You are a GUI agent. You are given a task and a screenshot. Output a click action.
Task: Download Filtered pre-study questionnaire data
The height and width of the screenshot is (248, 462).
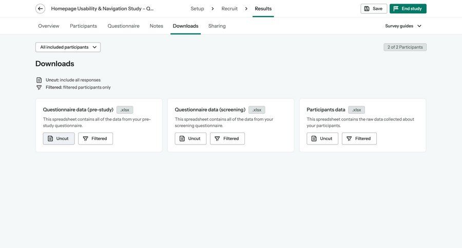pos(95,138)
